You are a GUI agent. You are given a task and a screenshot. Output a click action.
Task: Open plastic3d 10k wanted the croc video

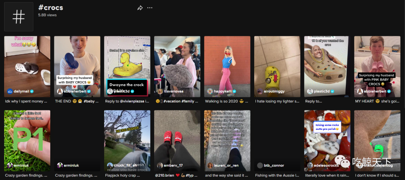tap(327, 67)
